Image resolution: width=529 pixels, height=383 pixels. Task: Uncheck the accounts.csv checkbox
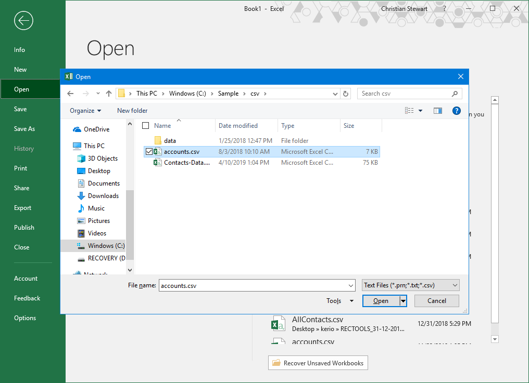coord(149,152)
